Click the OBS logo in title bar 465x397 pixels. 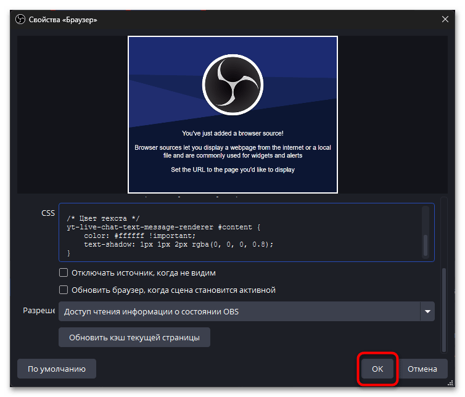pyautogui.click(x=19, y=20)
